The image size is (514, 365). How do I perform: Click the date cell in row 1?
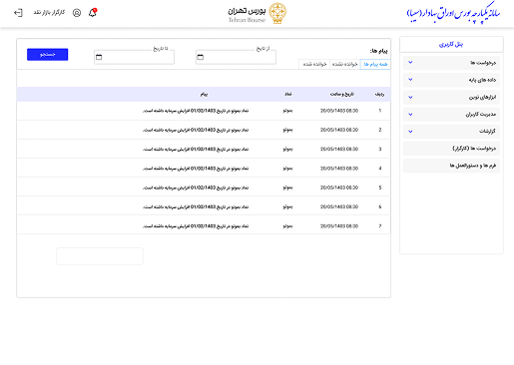pyautogui.click(x=339, y=111)
